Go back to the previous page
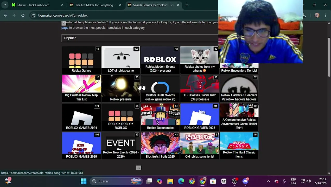The image size is (331, 187). pos(5,15)
